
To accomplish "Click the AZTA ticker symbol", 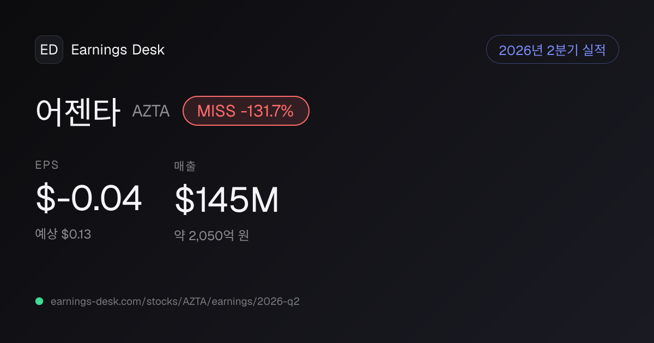I will pyautogui.click(x=151, y=112).
